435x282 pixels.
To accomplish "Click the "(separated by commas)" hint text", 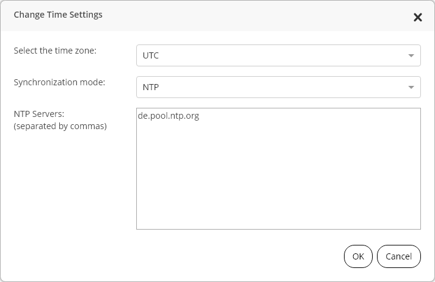I will 60,126.
